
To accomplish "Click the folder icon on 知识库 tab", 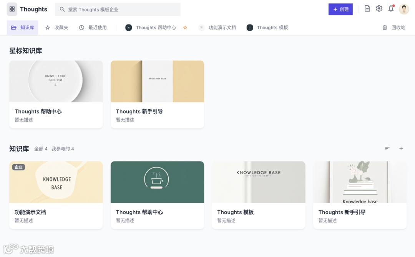I will (14, 28).
